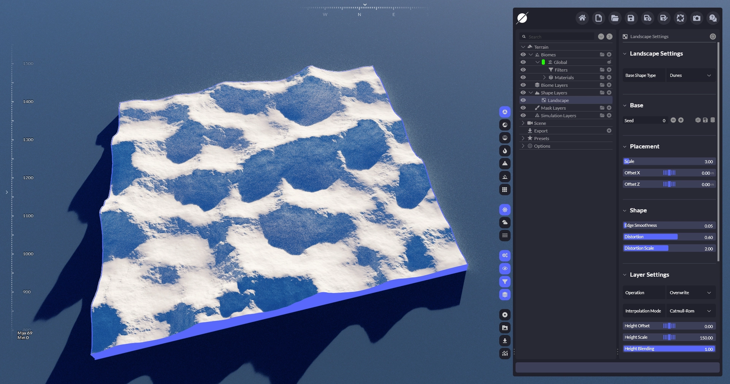Adjust the Distortion slider

point(669,237)
